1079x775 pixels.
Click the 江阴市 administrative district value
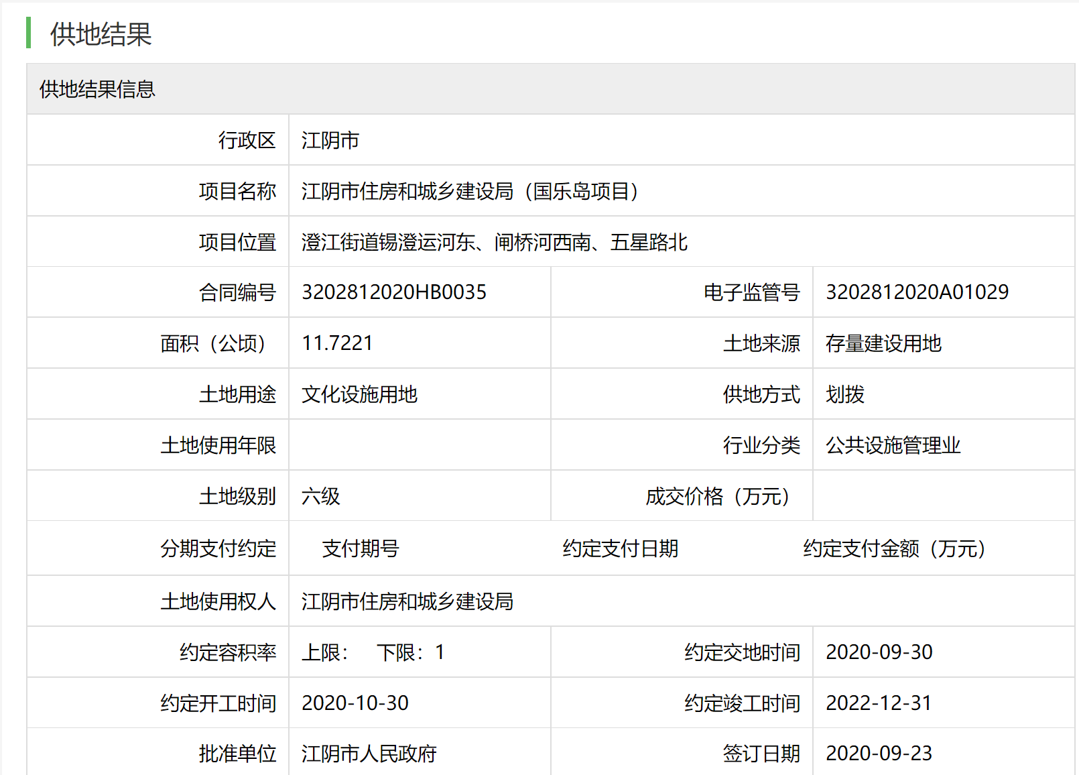(x=330, y=140)
